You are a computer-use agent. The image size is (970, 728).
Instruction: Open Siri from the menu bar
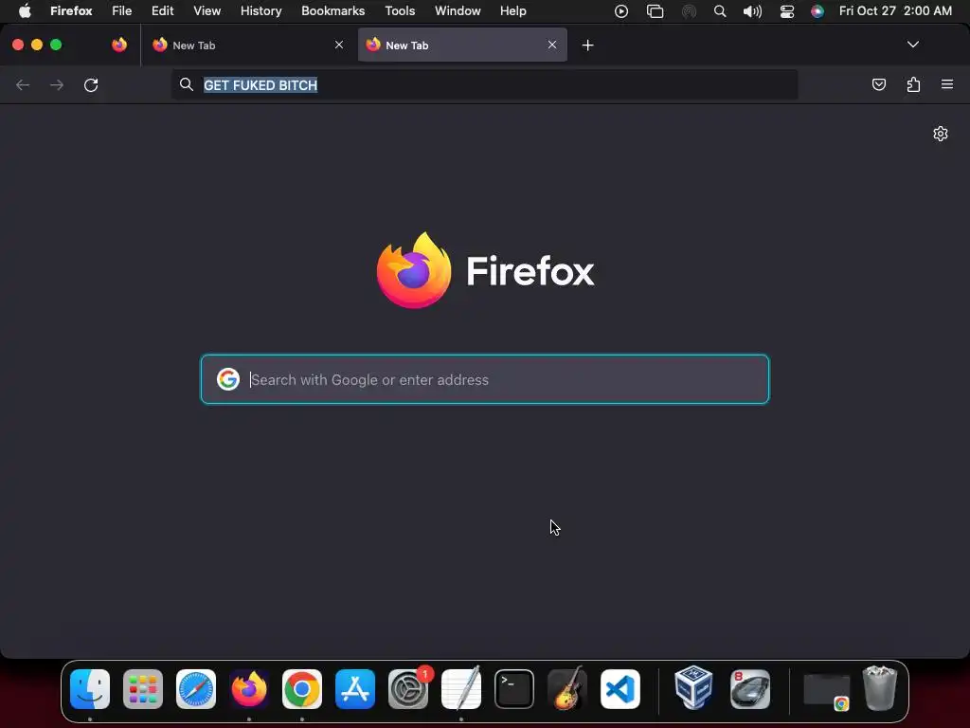(x=817, y=11)
